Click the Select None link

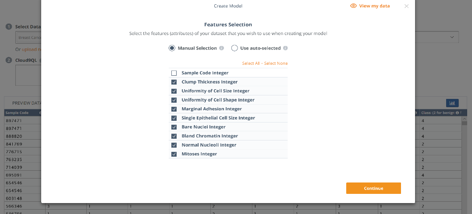click(276, 63)
